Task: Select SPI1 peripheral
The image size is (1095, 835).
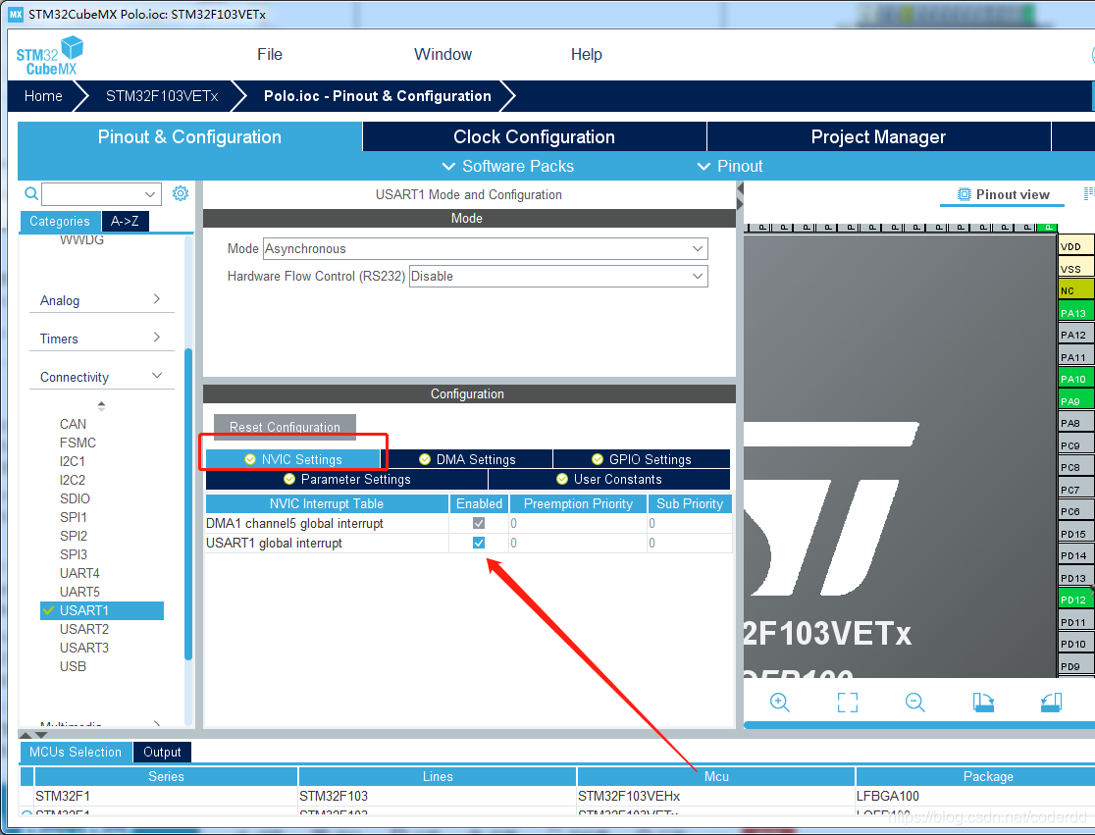Action: 74,517
